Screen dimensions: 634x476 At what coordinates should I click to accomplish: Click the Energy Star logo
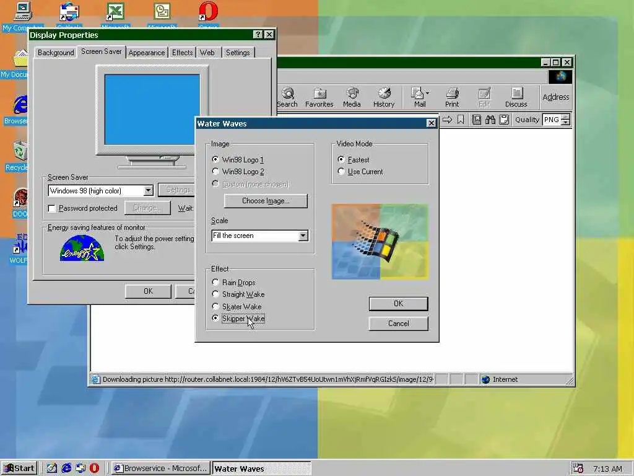82,248
